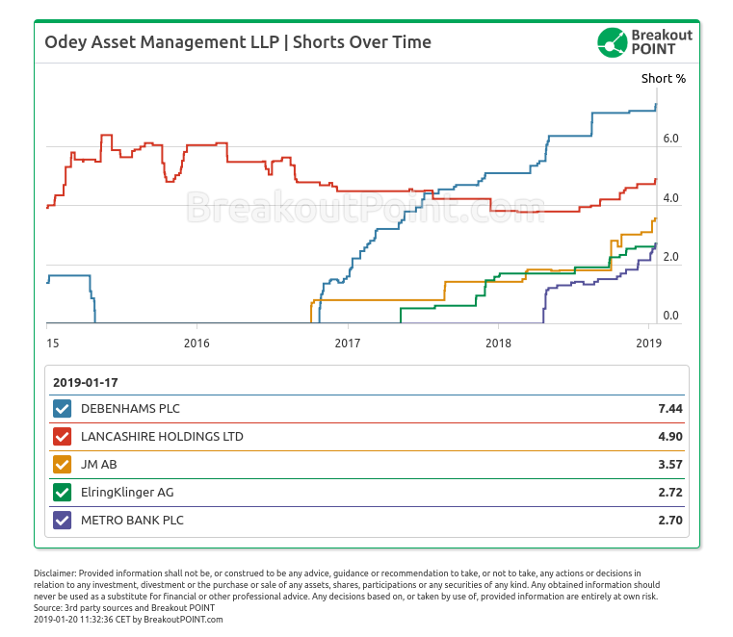Click the Breakout POINT green logo icon
This screenshot has height=637, width=733.
(x=612, y=42)
